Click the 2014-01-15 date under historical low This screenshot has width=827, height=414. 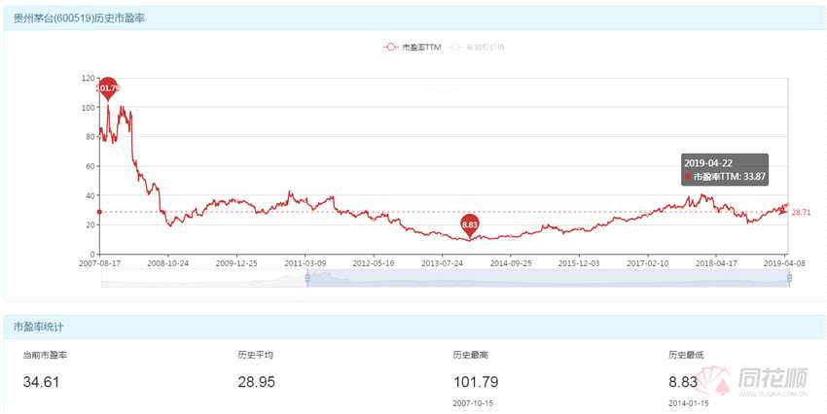(x=688, y=403)
